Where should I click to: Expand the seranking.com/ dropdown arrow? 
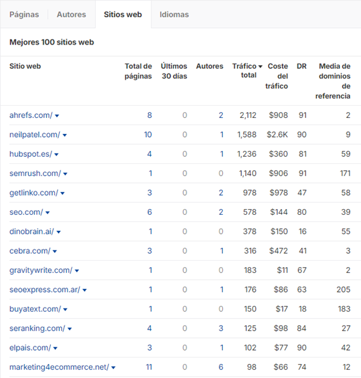click(69, 329)
